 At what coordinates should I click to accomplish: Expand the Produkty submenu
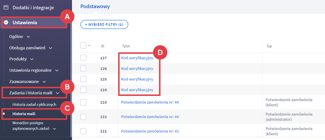pos(21,59)
